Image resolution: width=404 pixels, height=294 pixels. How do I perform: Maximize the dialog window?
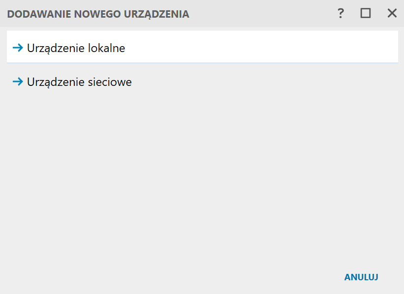[x=365, y=14]
